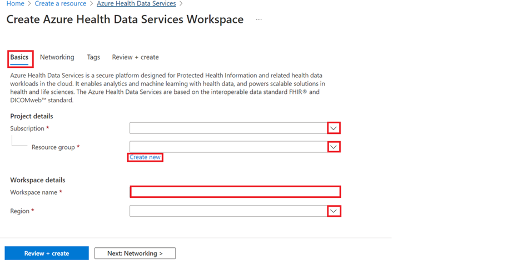This screenshot has height=279, width=532.
Task: Focus the Workspace name text field
Action: pyautogui.click(x=235, y=192)
